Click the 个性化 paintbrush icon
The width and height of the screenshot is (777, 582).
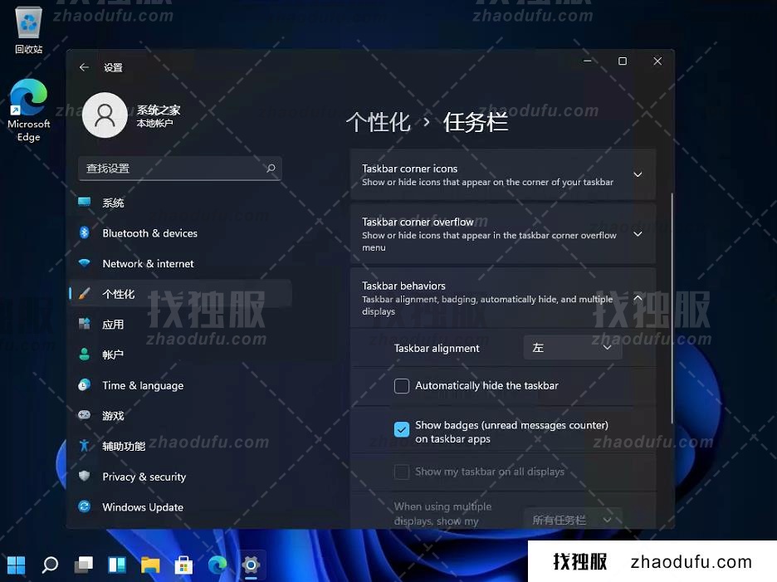tap(85, 293)
